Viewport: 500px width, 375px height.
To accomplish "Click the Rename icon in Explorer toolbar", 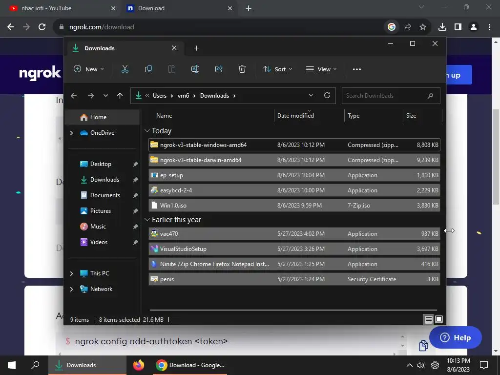I will point(195,69).
